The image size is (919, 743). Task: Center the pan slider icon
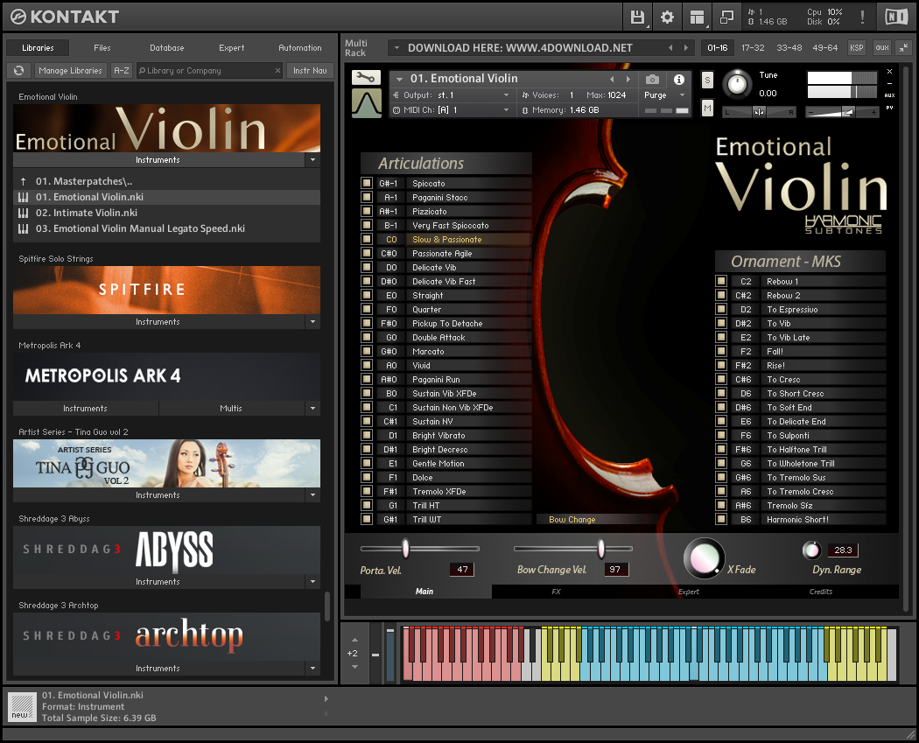click(x=759, y=112)
